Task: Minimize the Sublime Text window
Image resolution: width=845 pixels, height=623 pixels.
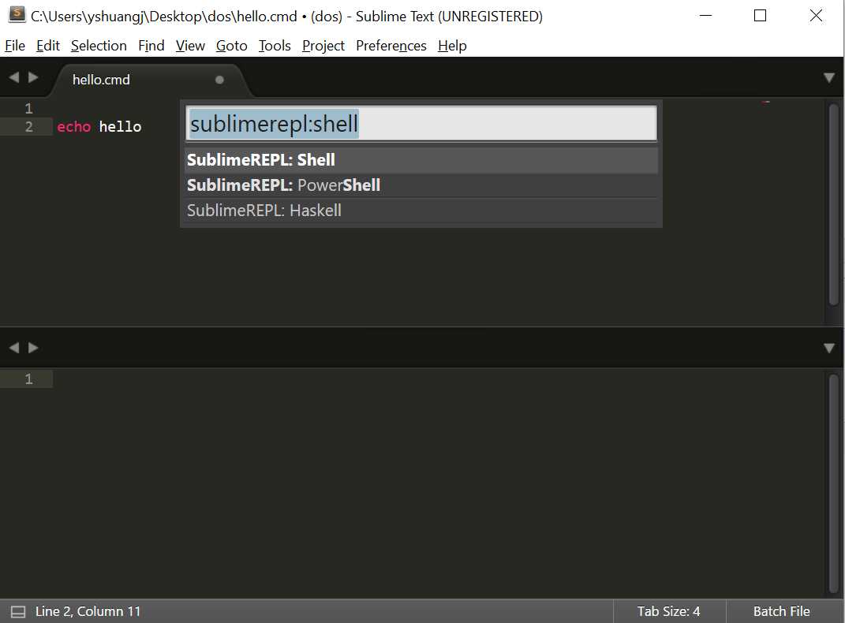Action: [x=706, y=16]
